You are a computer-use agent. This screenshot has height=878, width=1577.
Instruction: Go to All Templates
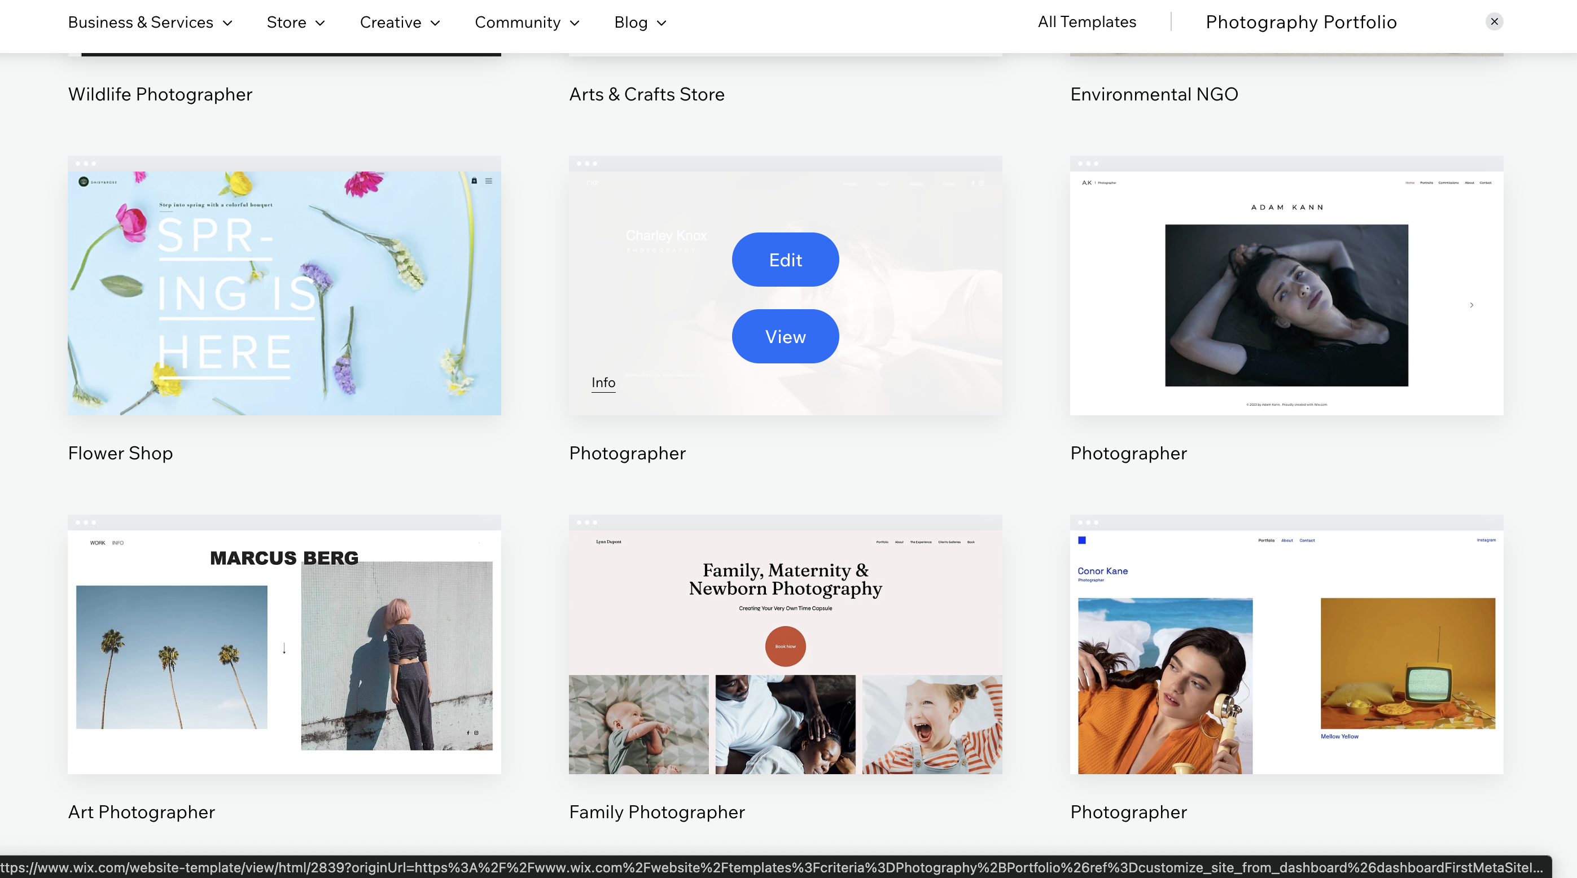[x=1087, y=22]
